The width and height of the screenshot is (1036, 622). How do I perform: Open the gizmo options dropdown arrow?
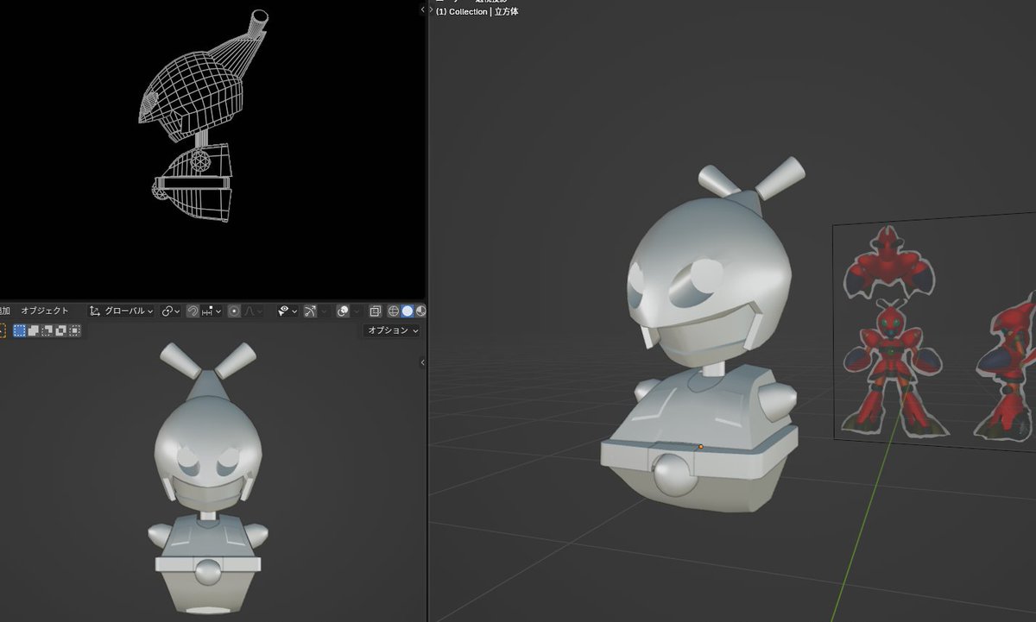click(324, 311)
